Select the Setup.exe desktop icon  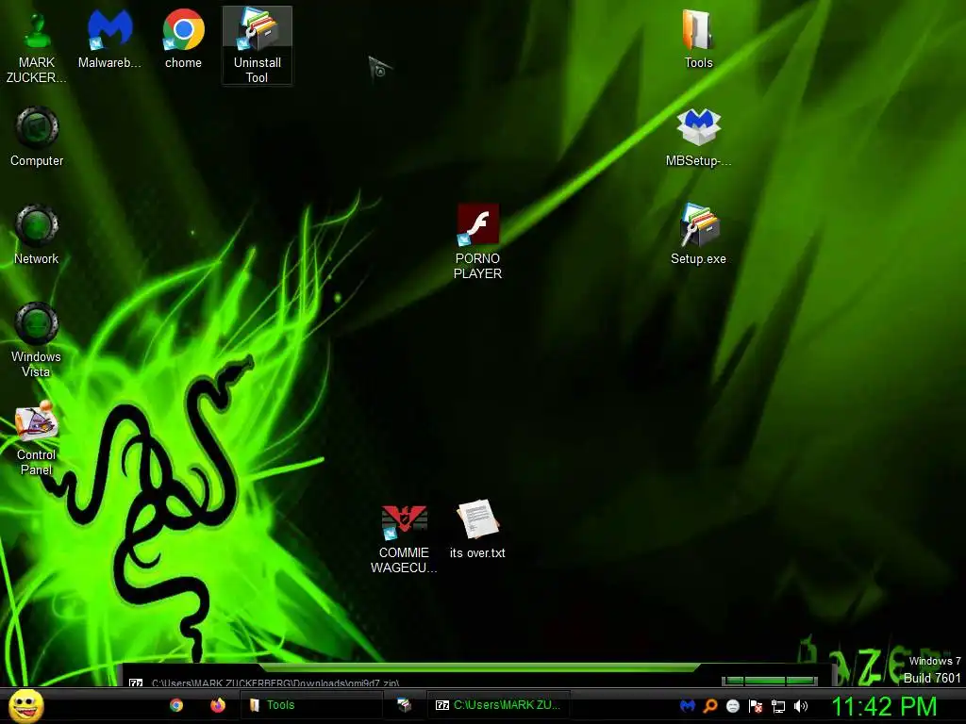(699, 235)
